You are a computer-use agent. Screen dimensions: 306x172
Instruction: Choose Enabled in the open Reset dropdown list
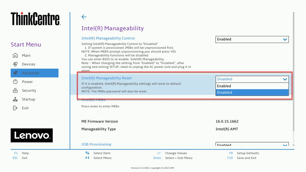252,86
